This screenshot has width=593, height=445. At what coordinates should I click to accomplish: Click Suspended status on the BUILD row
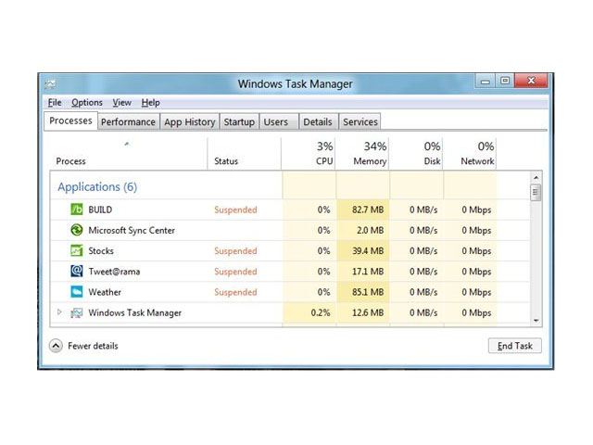[235, 210]
